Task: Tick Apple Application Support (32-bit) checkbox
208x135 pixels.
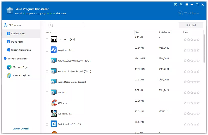Action: tap(47, 61)
